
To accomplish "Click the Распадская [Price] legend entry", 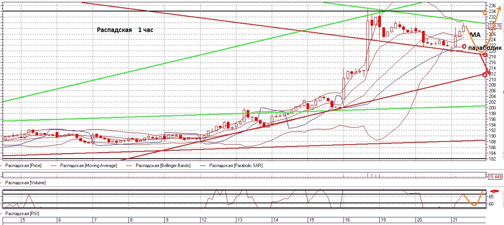I will 23,166.
